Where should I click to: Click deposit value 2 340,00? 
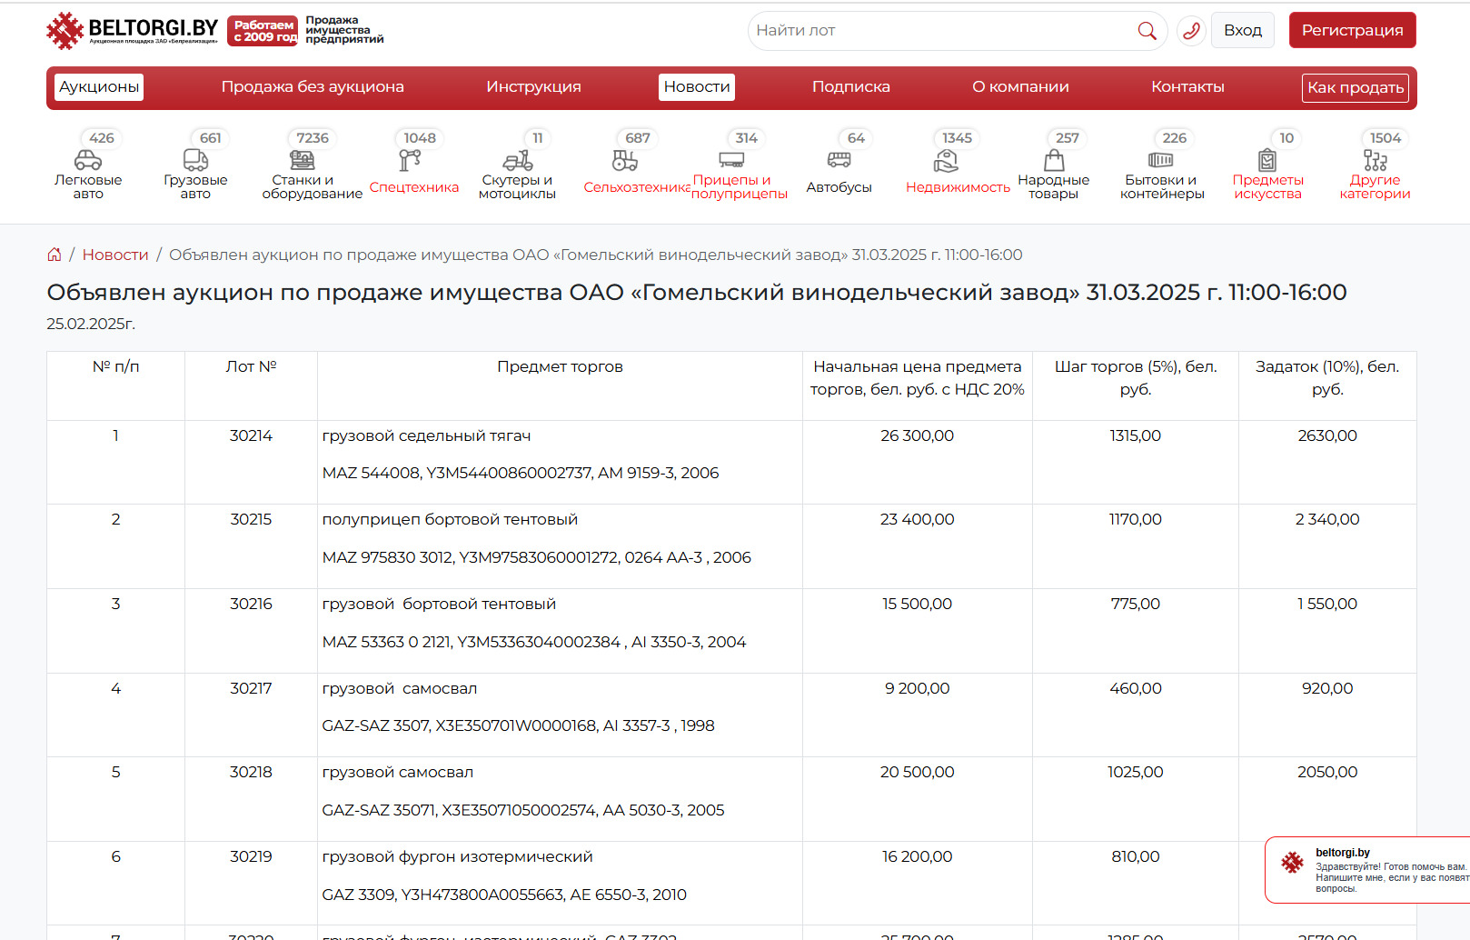pyautogui.click(x=1327, y=520)
